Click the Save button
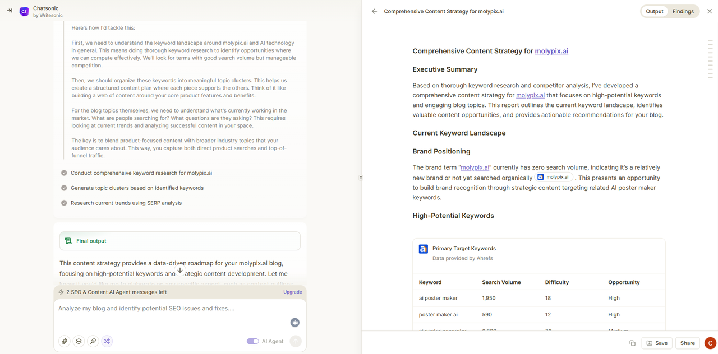718x354 pixels. coord(656,343)
